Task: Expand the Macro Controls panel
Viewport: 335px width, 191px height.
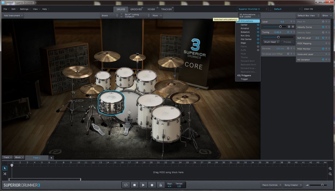Action: coord(271,185)
